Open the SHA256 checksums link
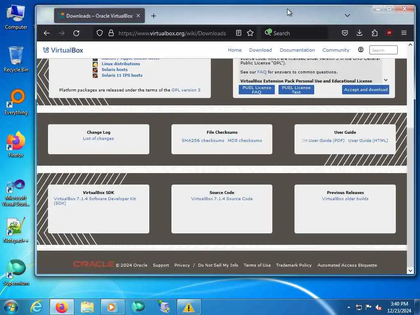 click(x=203, y=140)
